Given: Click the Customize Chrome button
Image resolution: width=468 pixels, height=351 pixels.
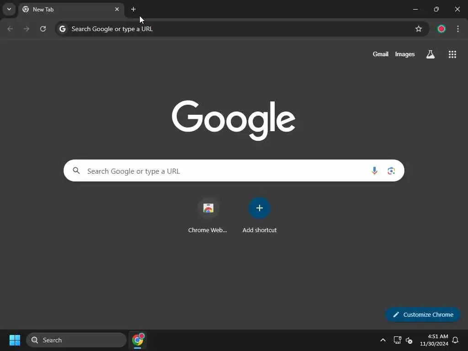Looking at the screenshot, I should (423, 314).
